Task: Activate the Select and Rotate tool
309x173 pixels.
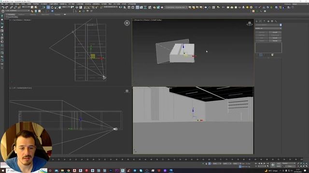Action: 52,7
